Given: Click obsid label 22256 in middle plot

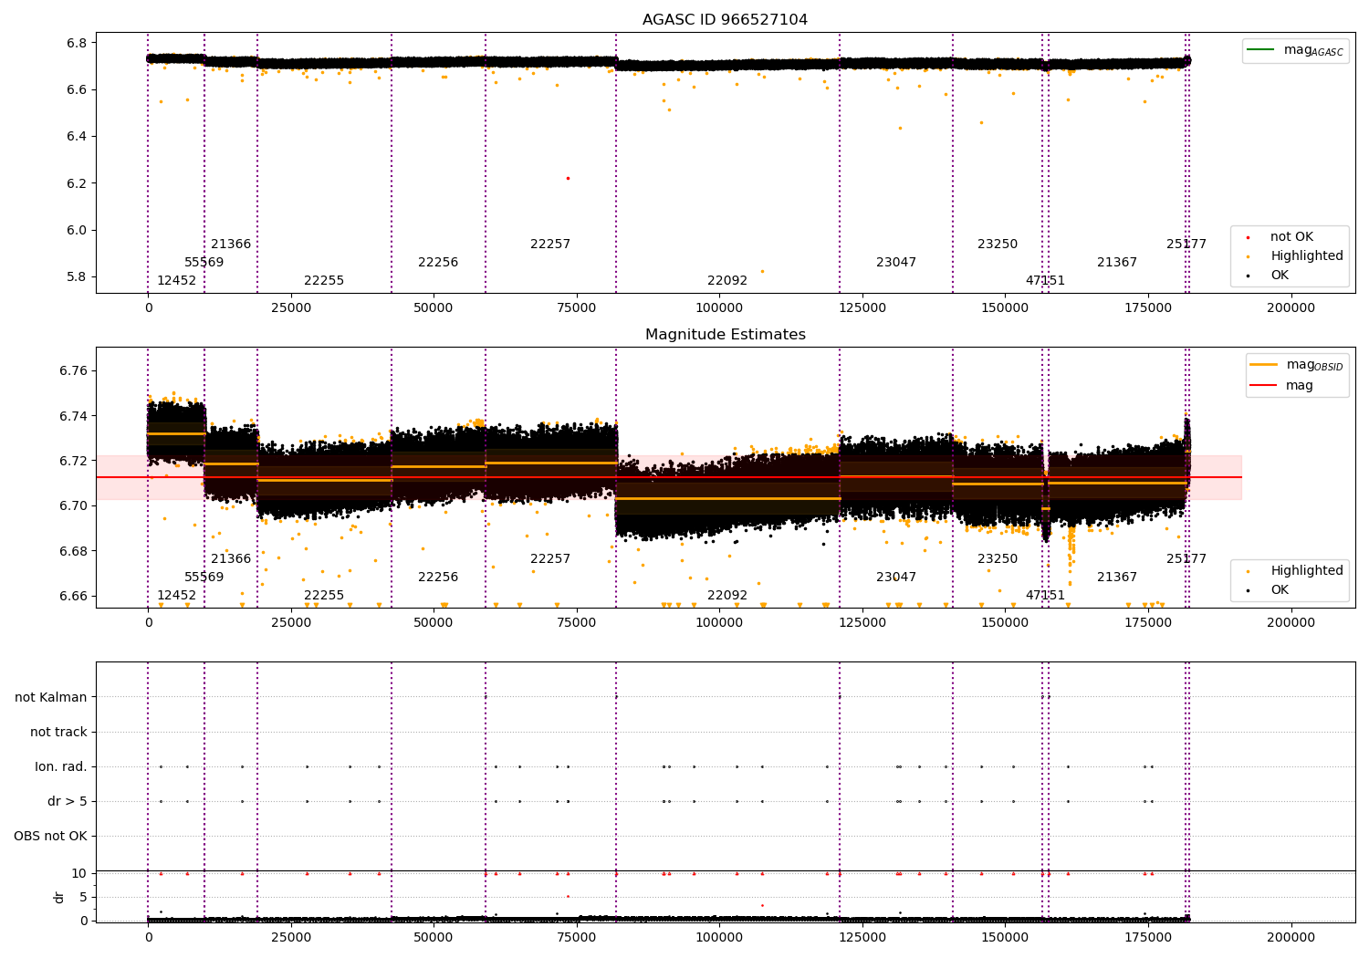Looking at the screenshot, I should click(x=438, y=578).
